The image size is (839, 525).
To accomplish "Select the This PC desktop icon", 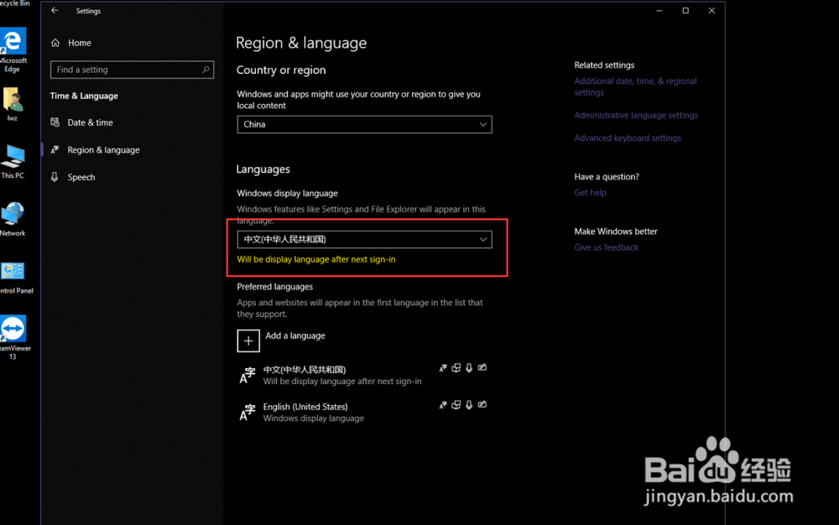I will click(13, 162).
